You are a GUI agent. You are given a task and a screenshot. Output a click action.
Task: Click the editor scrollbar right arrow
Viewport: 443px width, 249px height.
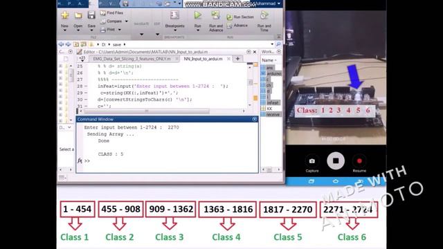point(244,111)
